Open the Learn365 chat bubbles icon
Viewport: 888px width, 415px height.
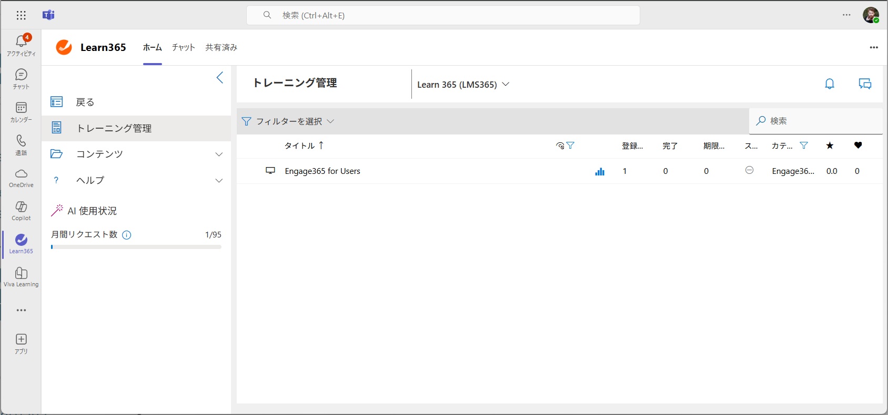[865, 84]
